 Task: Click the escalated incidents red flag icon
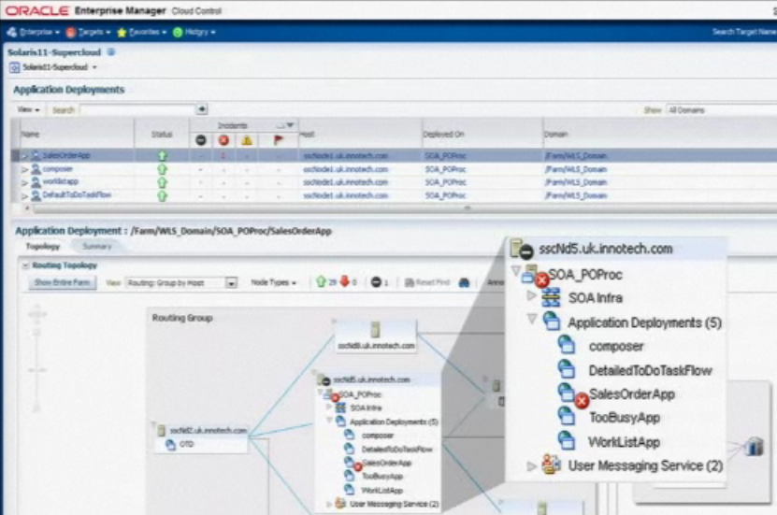[279, 140]
